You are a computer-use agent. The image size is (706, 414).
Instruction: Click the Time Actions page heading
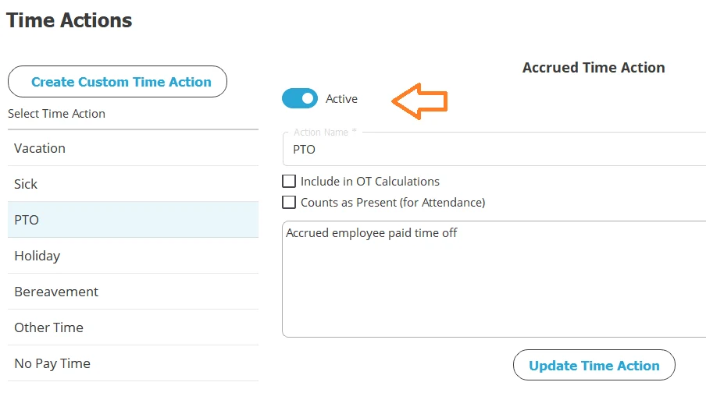tap(70, 21)
